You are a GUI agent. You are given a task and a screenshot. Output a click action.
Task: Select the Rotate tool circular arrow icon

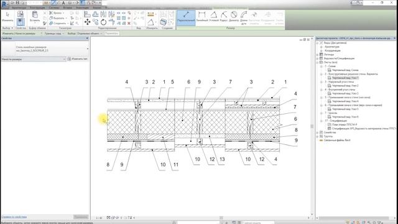point(103,22)
